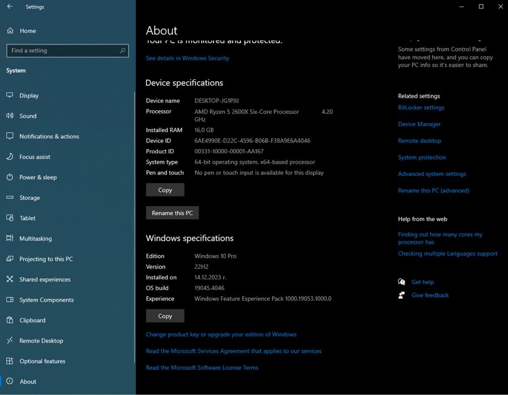Click the device name DESKTOP-JG1PJIJ
The image size is (508, 395).
(x=216, y=100)
